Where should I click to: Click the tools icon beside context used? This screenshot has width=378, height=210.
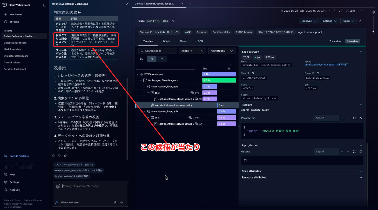click(57, 202)
